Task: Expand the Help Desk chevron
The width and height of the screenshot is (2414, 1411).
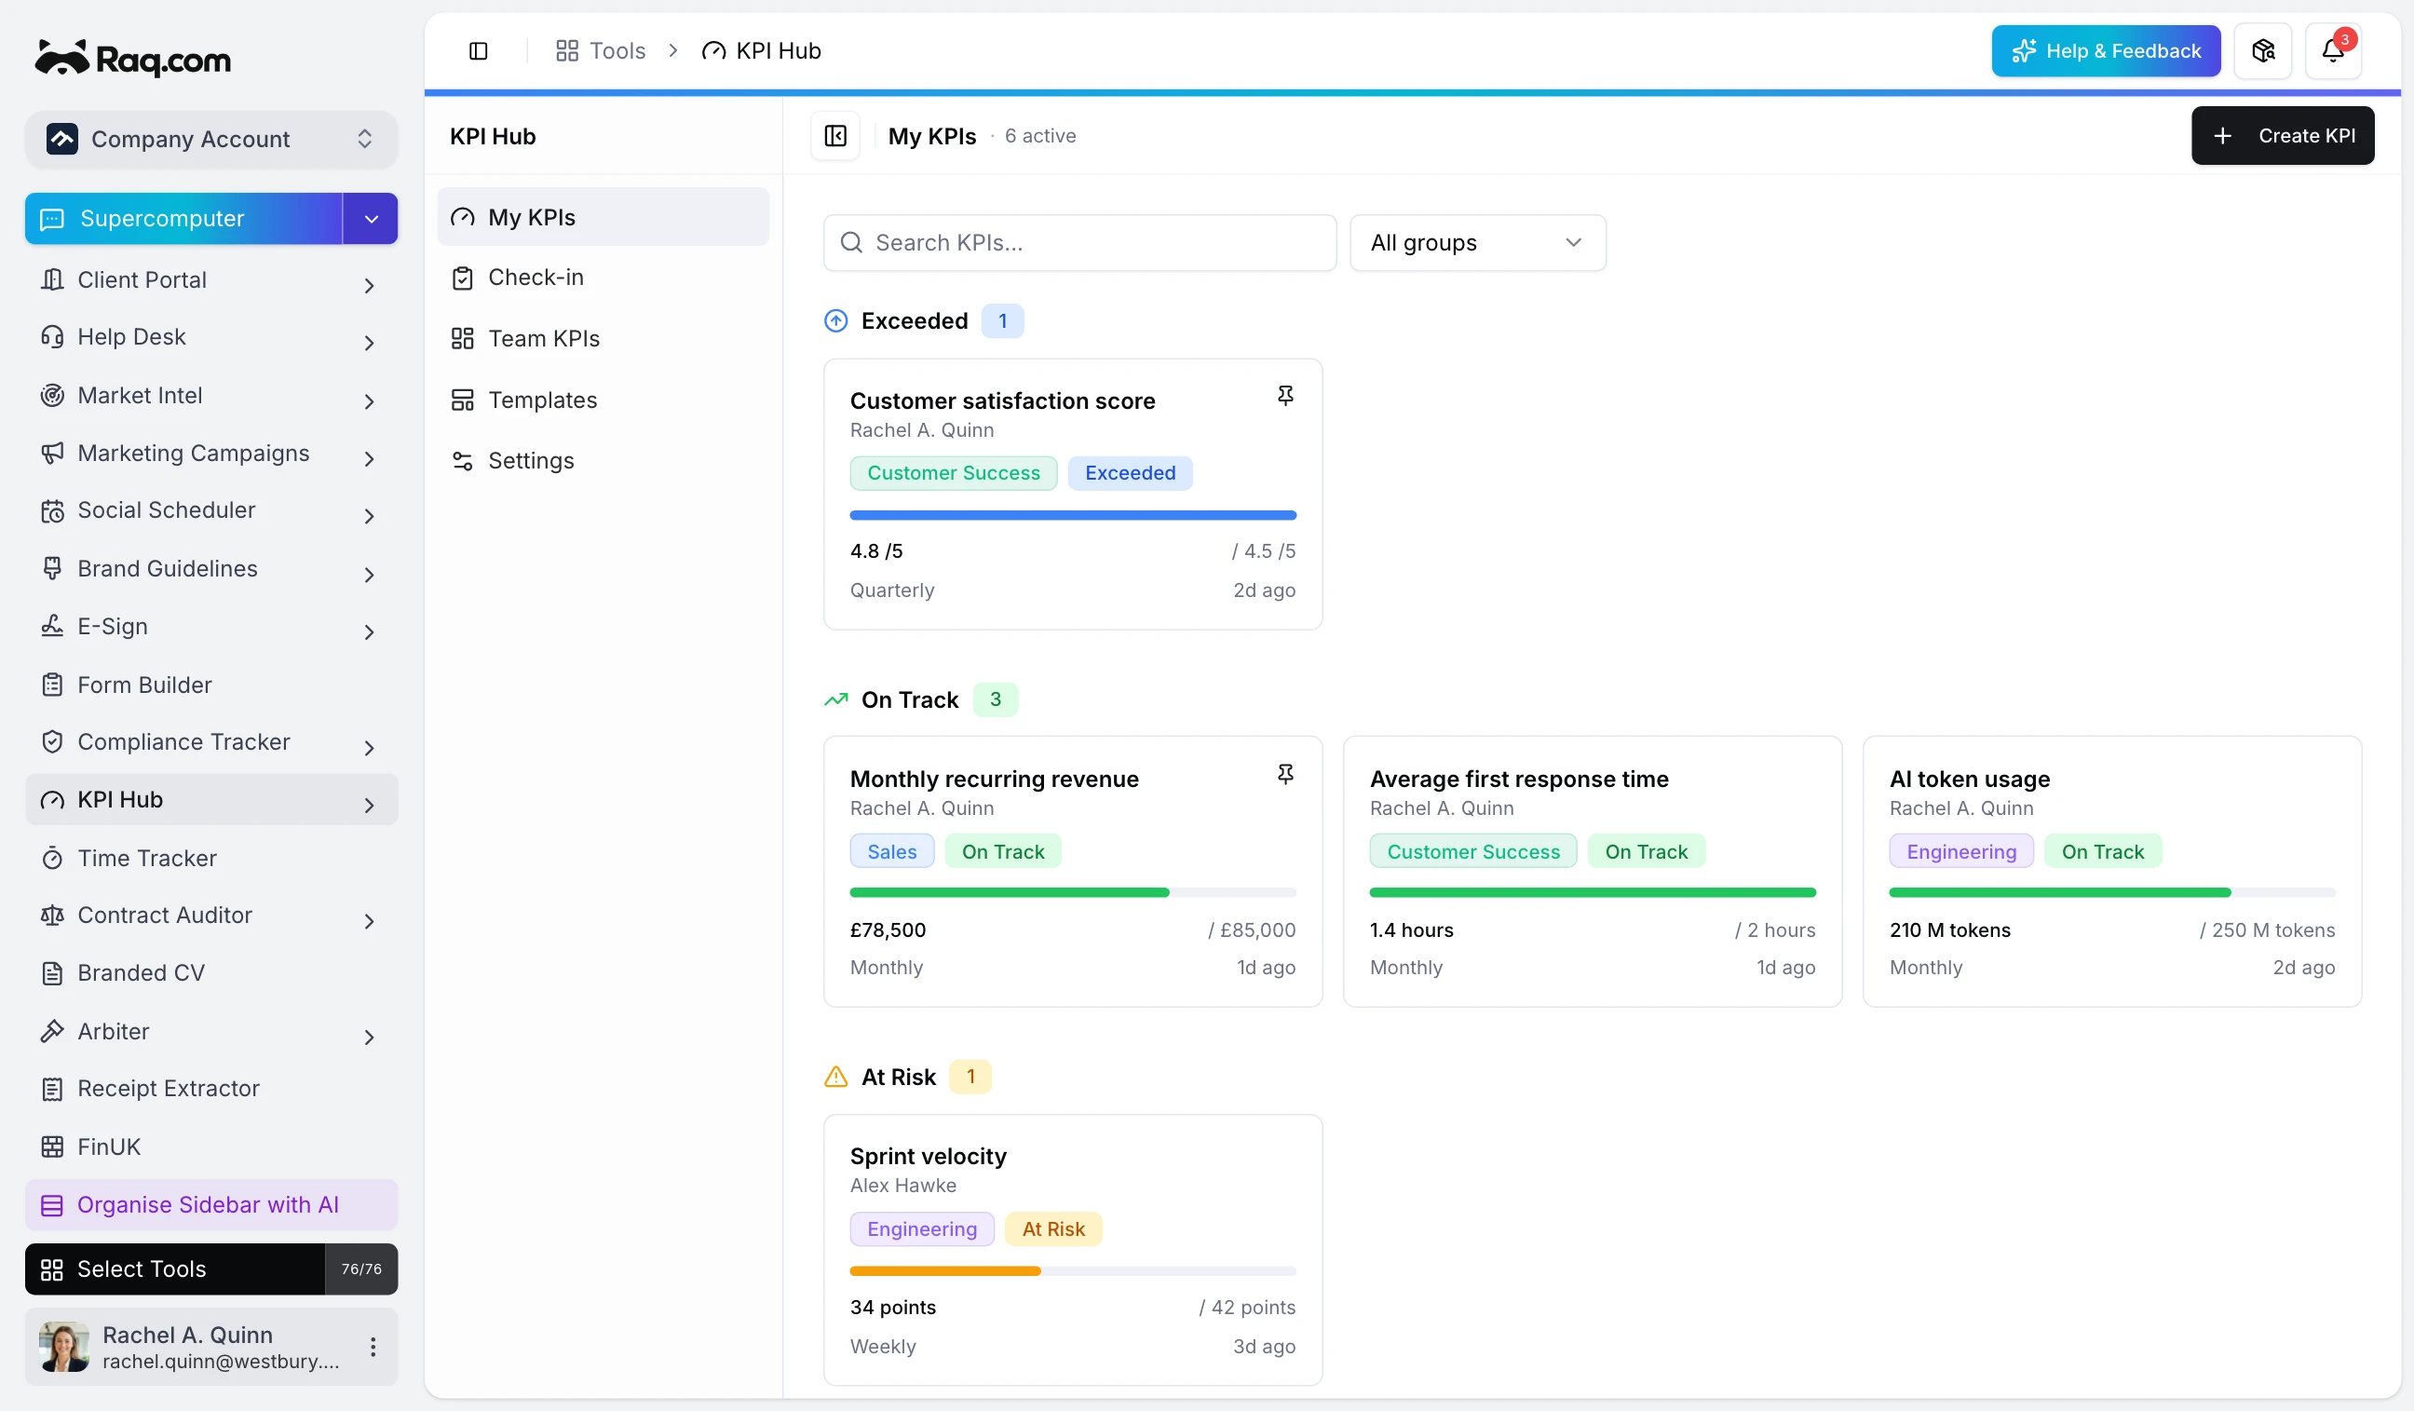Action: point(369,342)
